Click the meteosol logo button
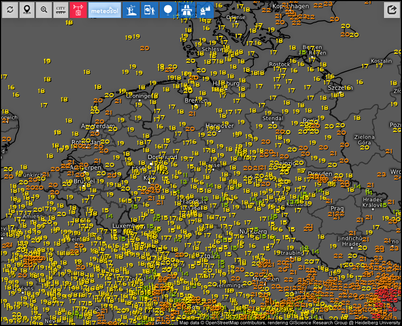This screenshot has width=402, height=326. [105, 10]
